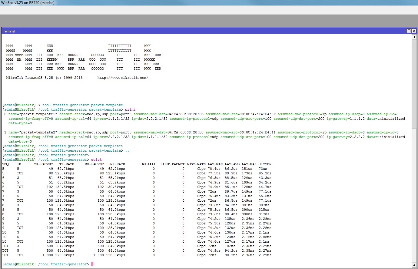Click LAT-AVG value 86.2us
This screenshot has height=269, width=418.
click(x=231, y=169)
